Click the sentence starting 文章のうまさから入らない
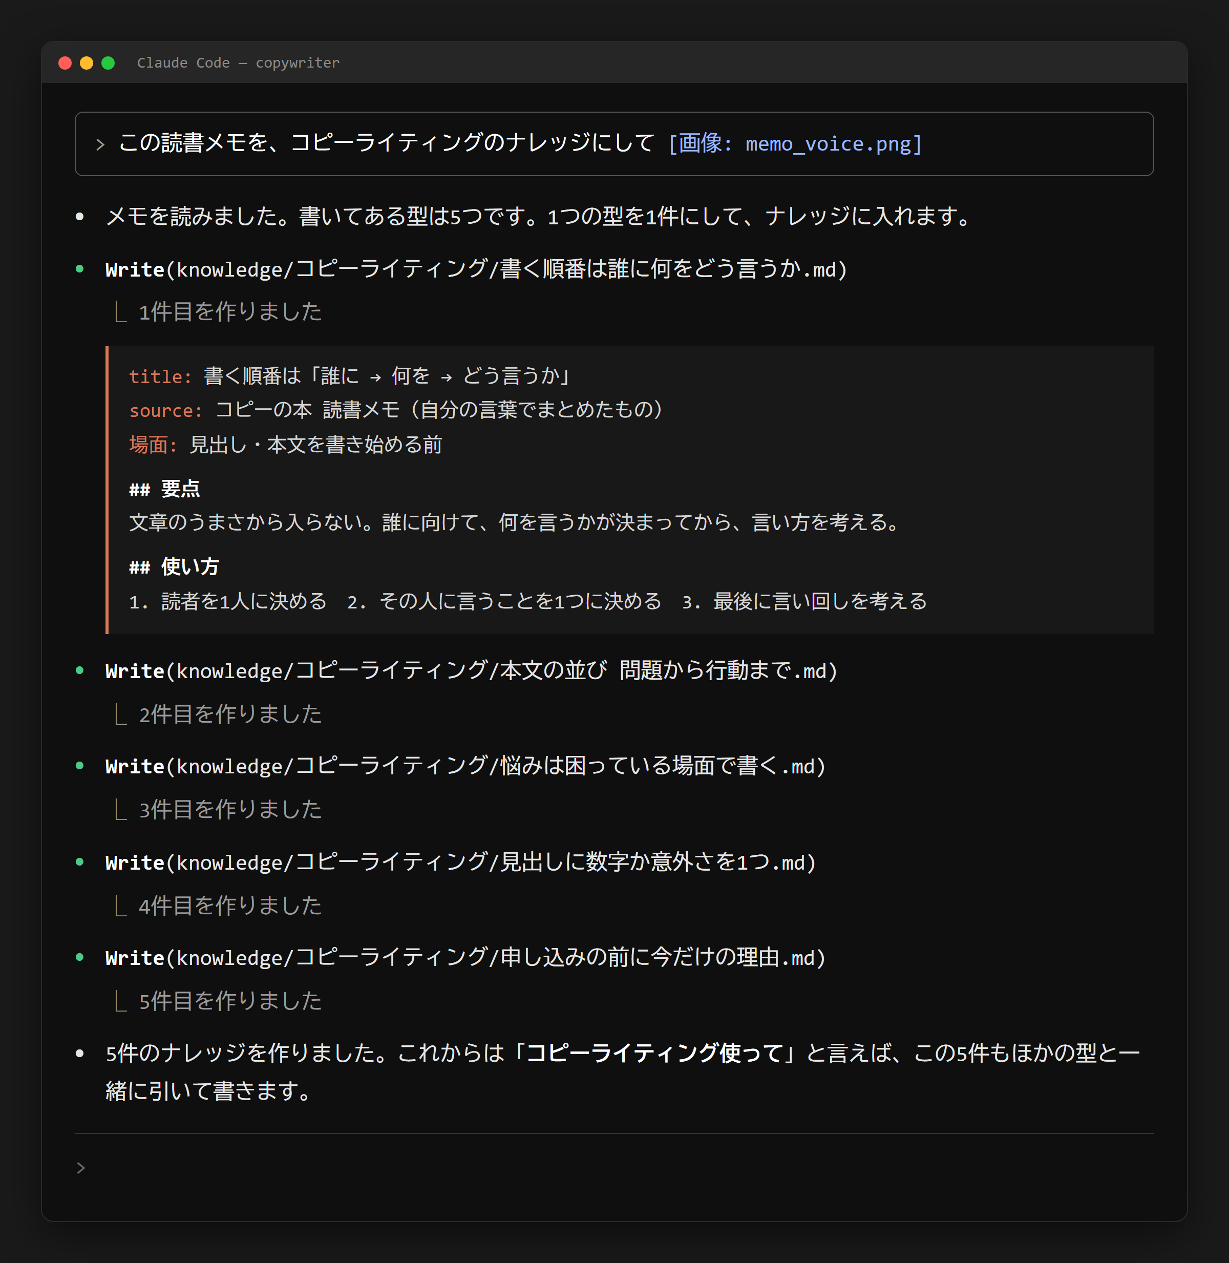Screen dimensions: 1229x1263 [x=515, y=522]
